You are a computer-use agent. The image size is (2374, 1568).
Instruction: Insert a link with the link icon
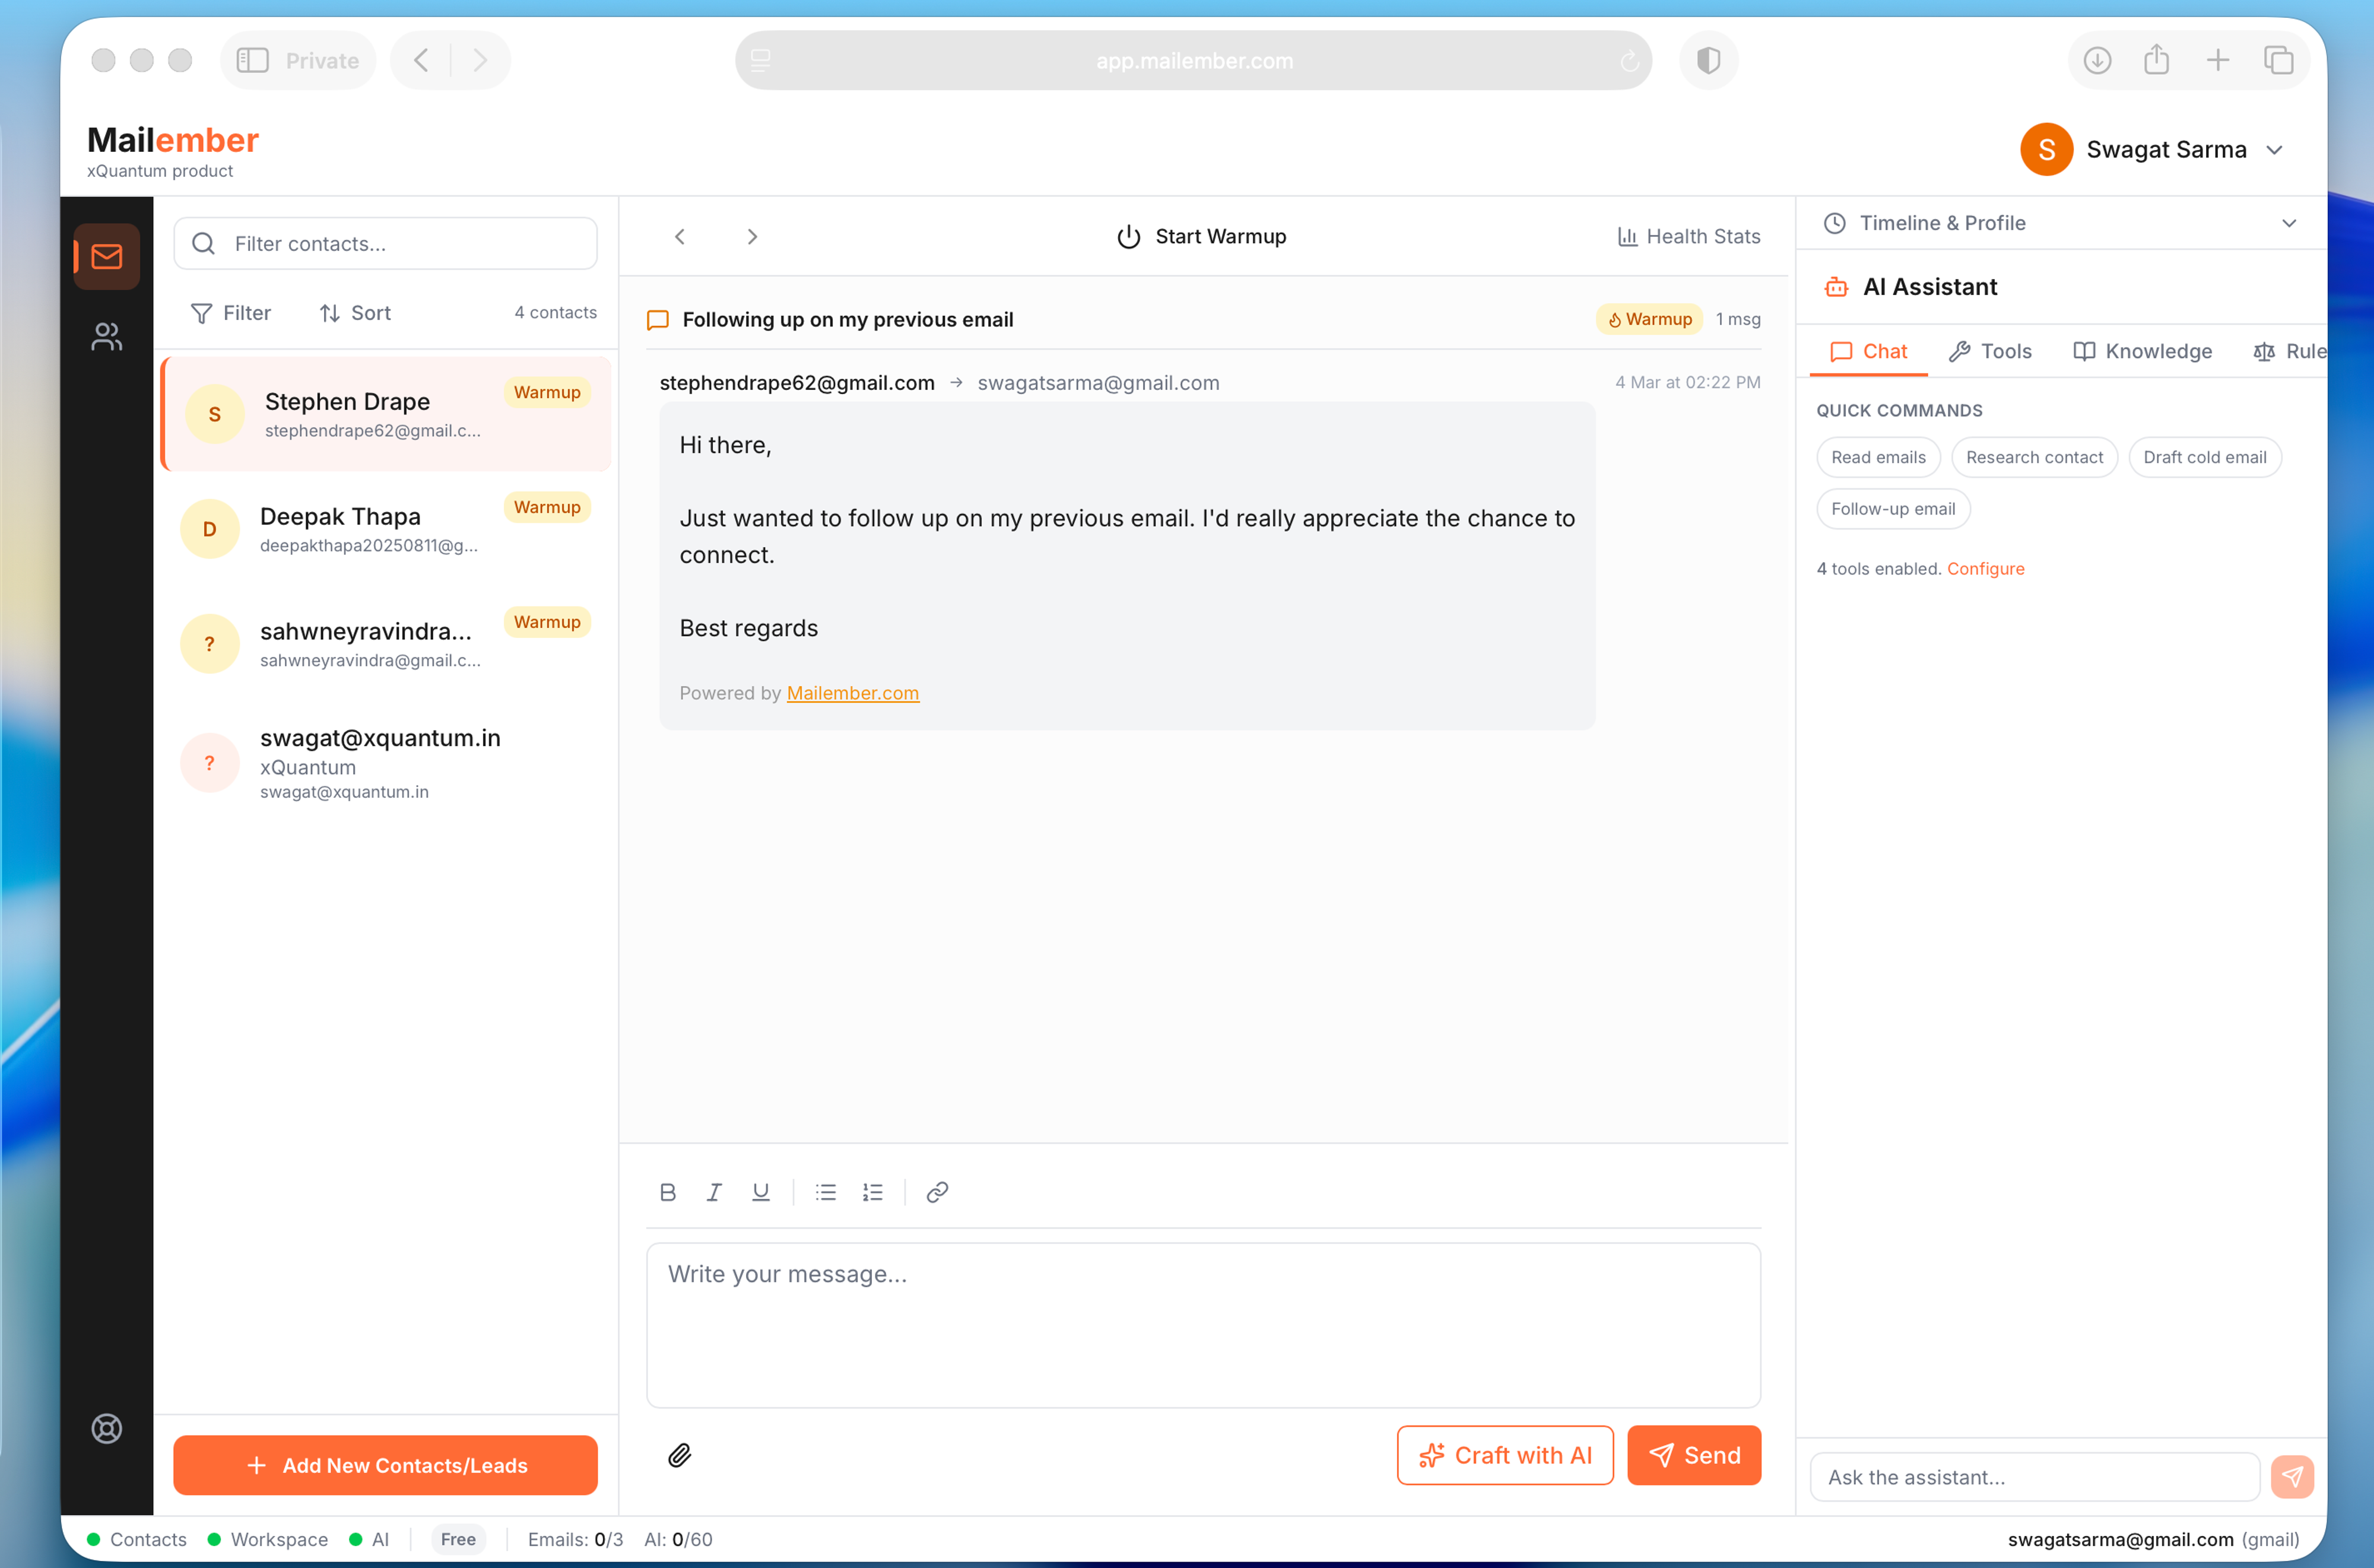pos(936,1192)
